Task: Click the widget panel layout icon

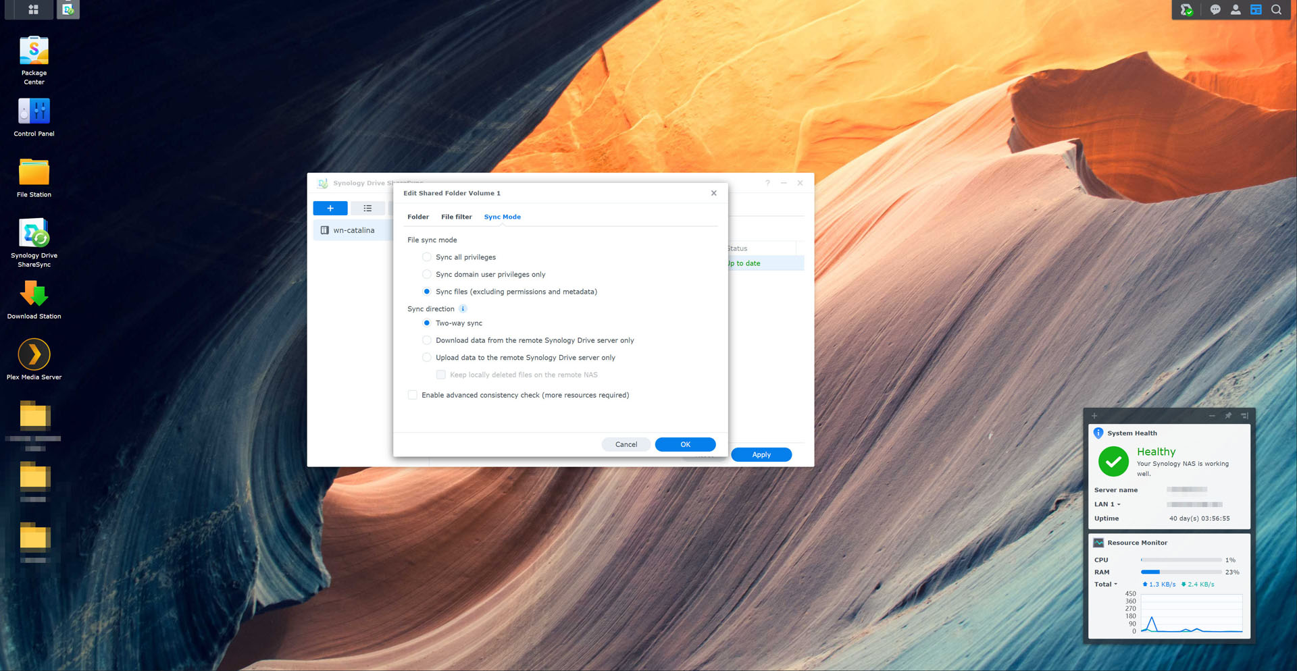Action: coord(1244,416)
